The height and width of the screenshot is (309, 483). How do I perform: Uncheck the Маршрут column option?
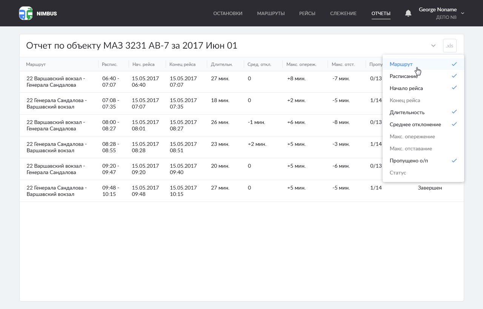pos(423,64)
